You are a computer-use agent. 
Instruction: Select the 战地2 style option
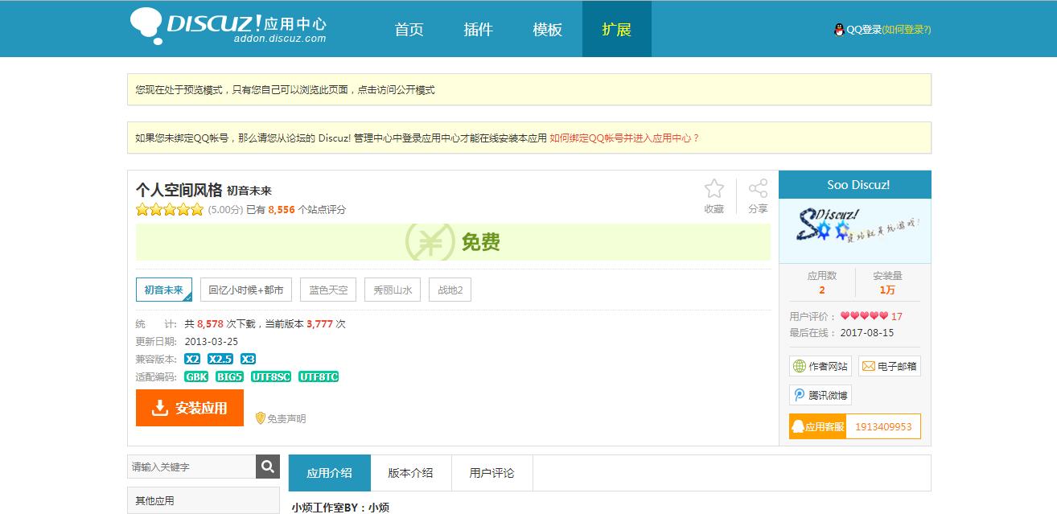(x=450, y=290)
